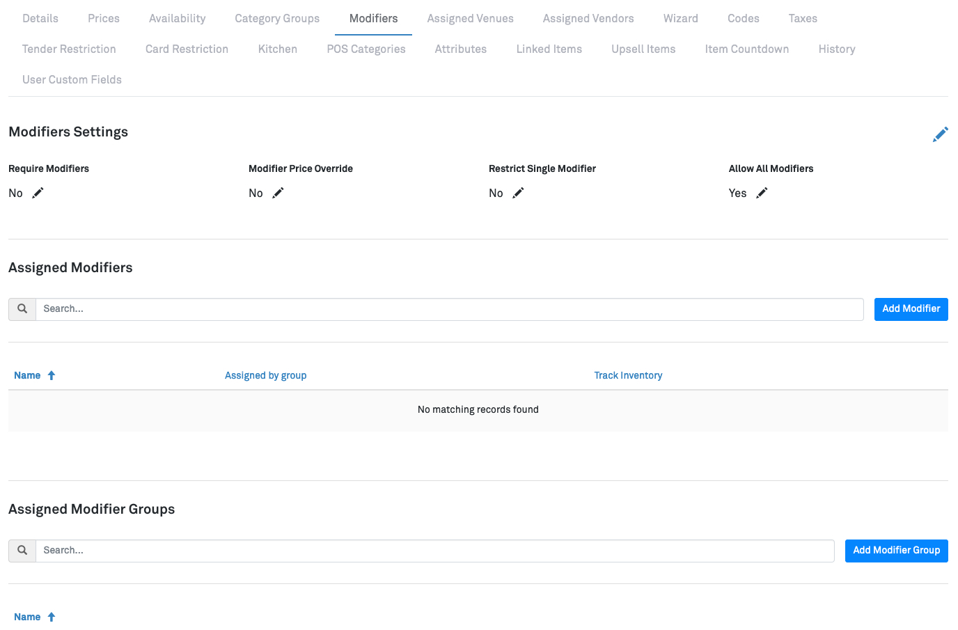Screen dimensions: 958x630
Task: Edit the Allow All Modifiers setting
Action: click(x=762, y=193)
